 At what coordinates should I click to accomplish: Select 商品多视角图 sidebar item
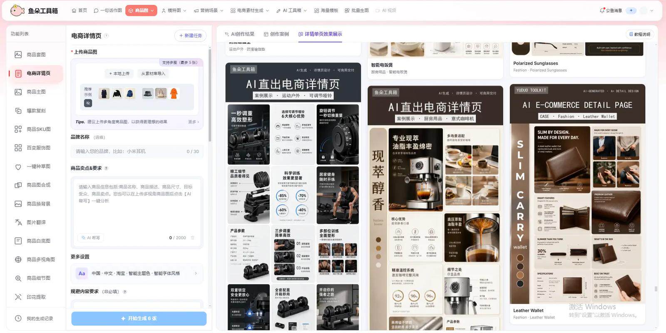(36, 259)
